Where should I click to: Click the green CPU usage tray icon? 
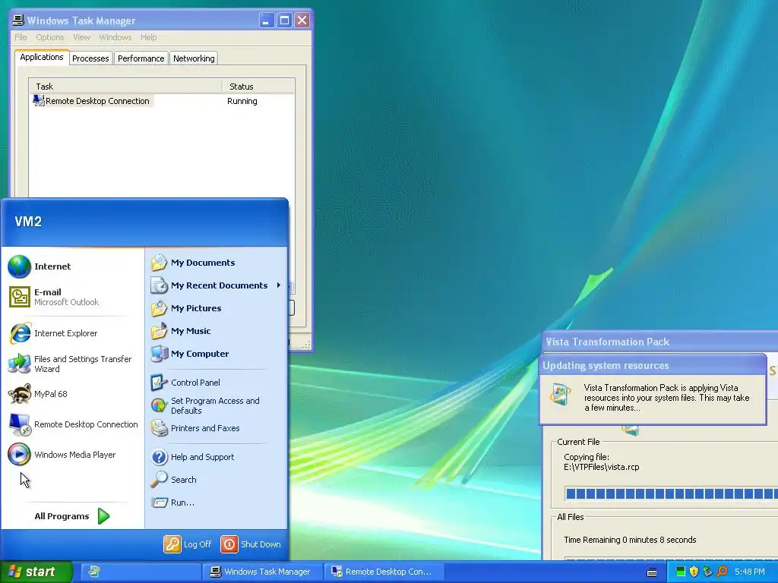[x=681, y=572]
